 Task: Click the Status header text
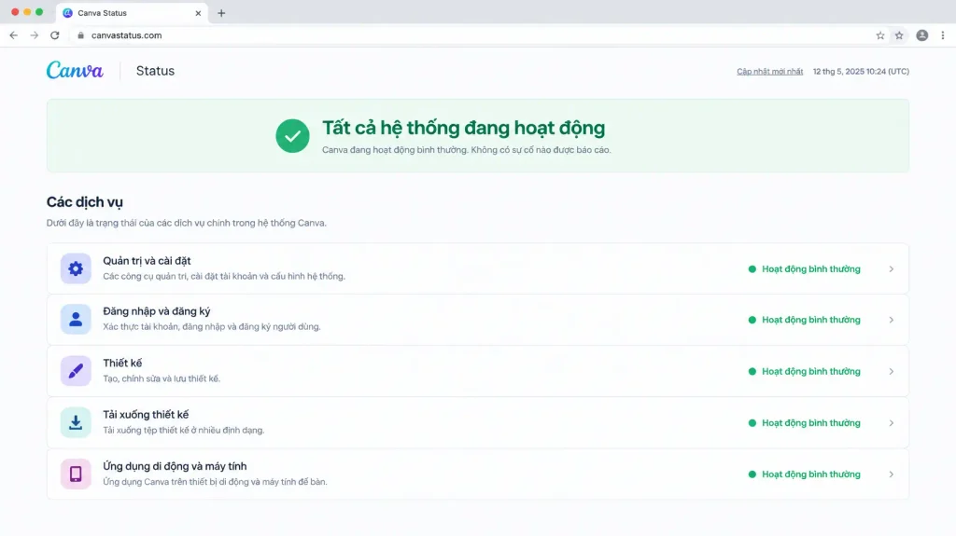click(x=155, y=71)
